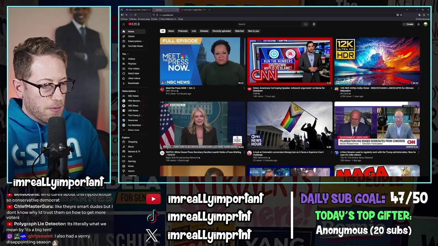Open Subscriptions in top sidebar section
This screenshot has height=246, width=438.
[x=133, y=41]
